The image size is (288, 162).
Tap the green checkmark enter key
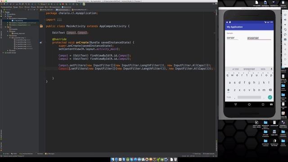tap(270, 97)
